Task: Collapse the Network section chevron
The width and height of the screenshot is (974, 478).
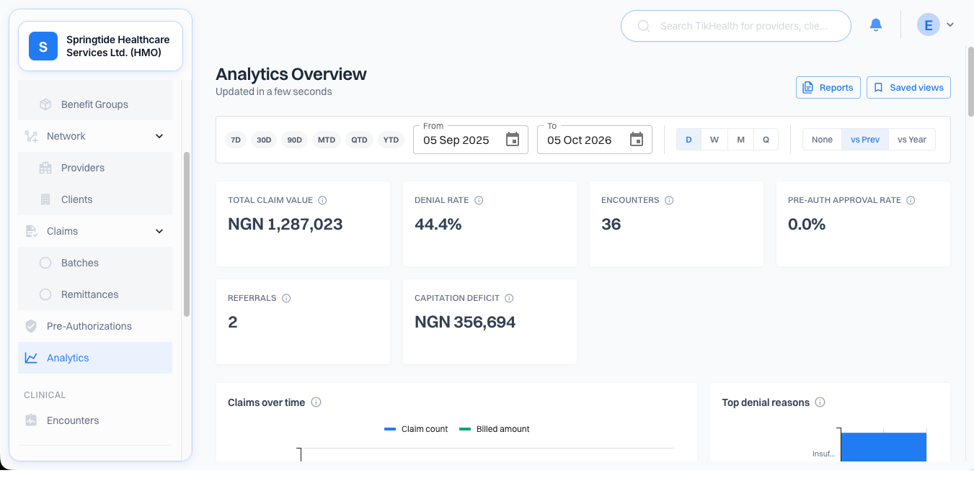Action: (159, 136)
